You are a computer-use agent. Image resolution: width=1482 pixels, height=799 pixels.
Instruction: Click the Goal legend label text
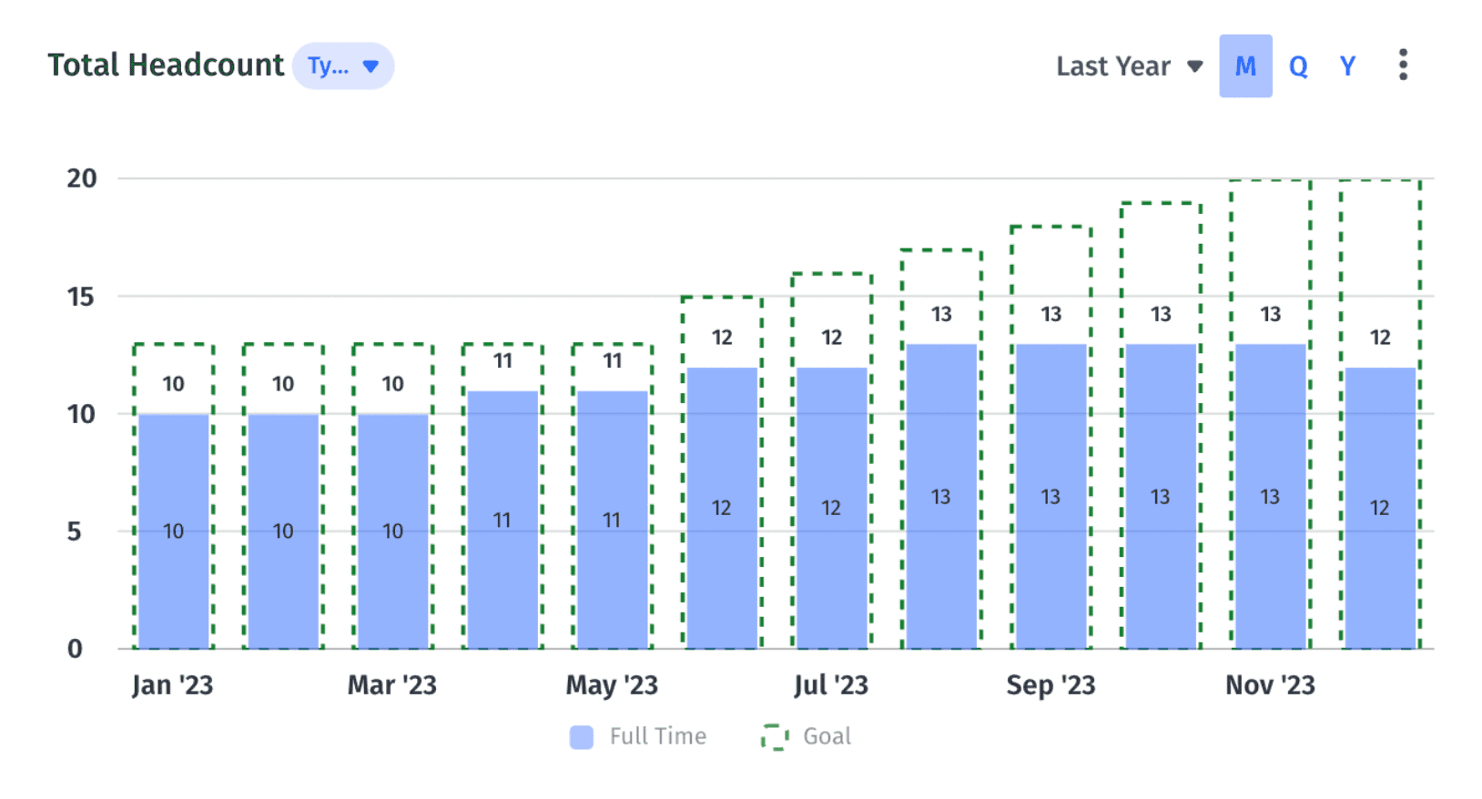826,735
